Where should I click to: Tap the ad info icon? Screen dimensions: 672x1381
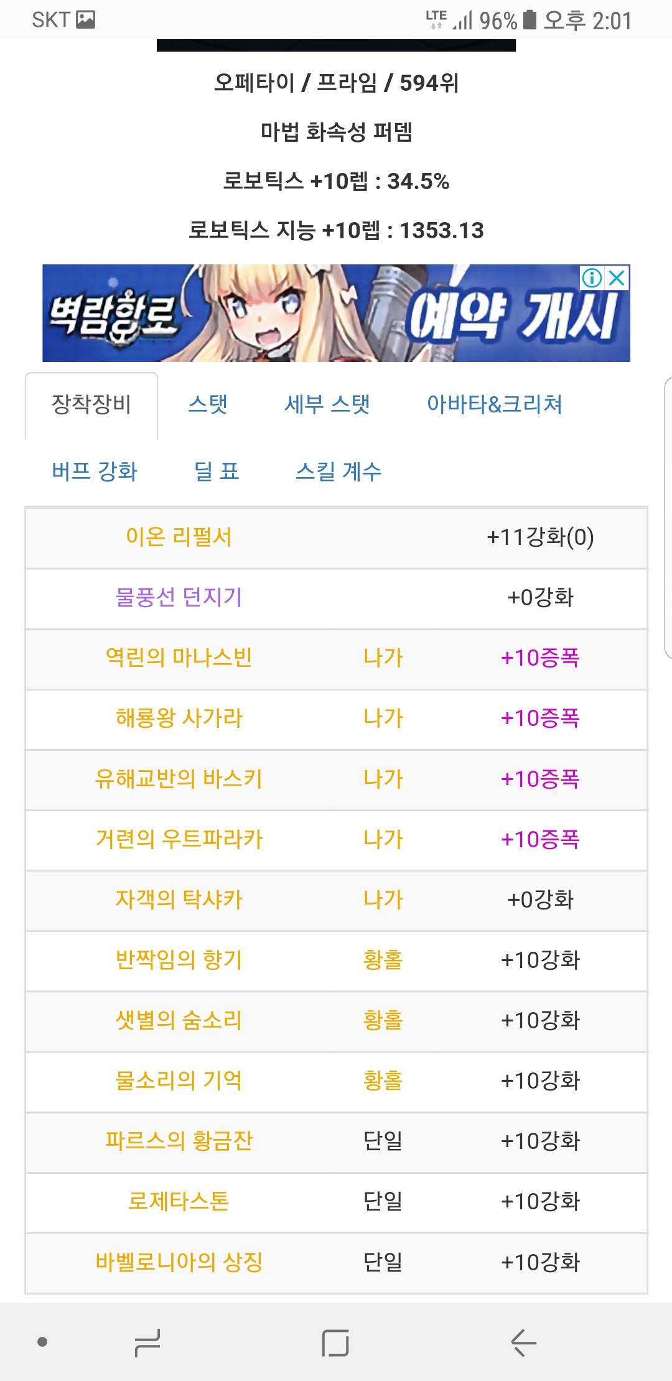[x=592, y=277]
